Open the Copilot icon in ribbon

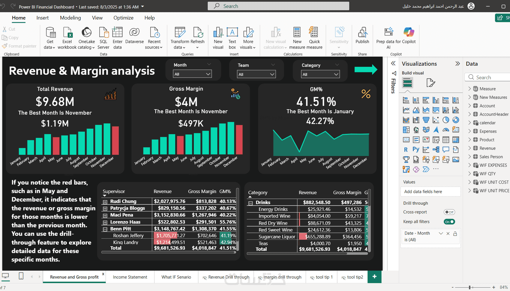click(x=409, y=32)
